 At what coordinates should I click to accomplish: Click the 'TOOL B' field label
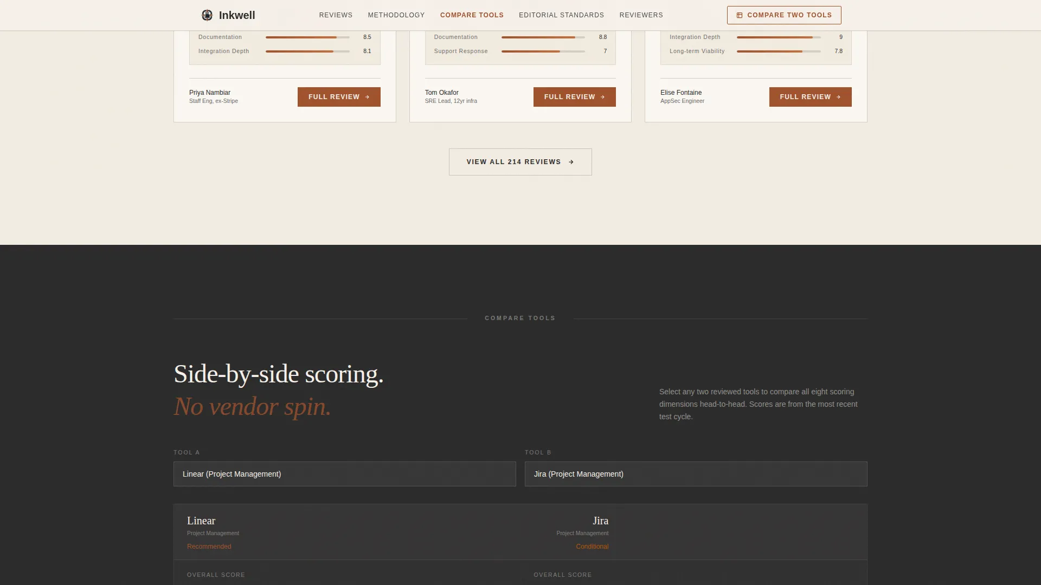[x=538, y=452]
